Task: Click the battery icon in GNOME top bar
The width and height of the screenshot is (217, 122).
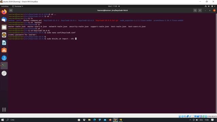Action: coord(212,6)
